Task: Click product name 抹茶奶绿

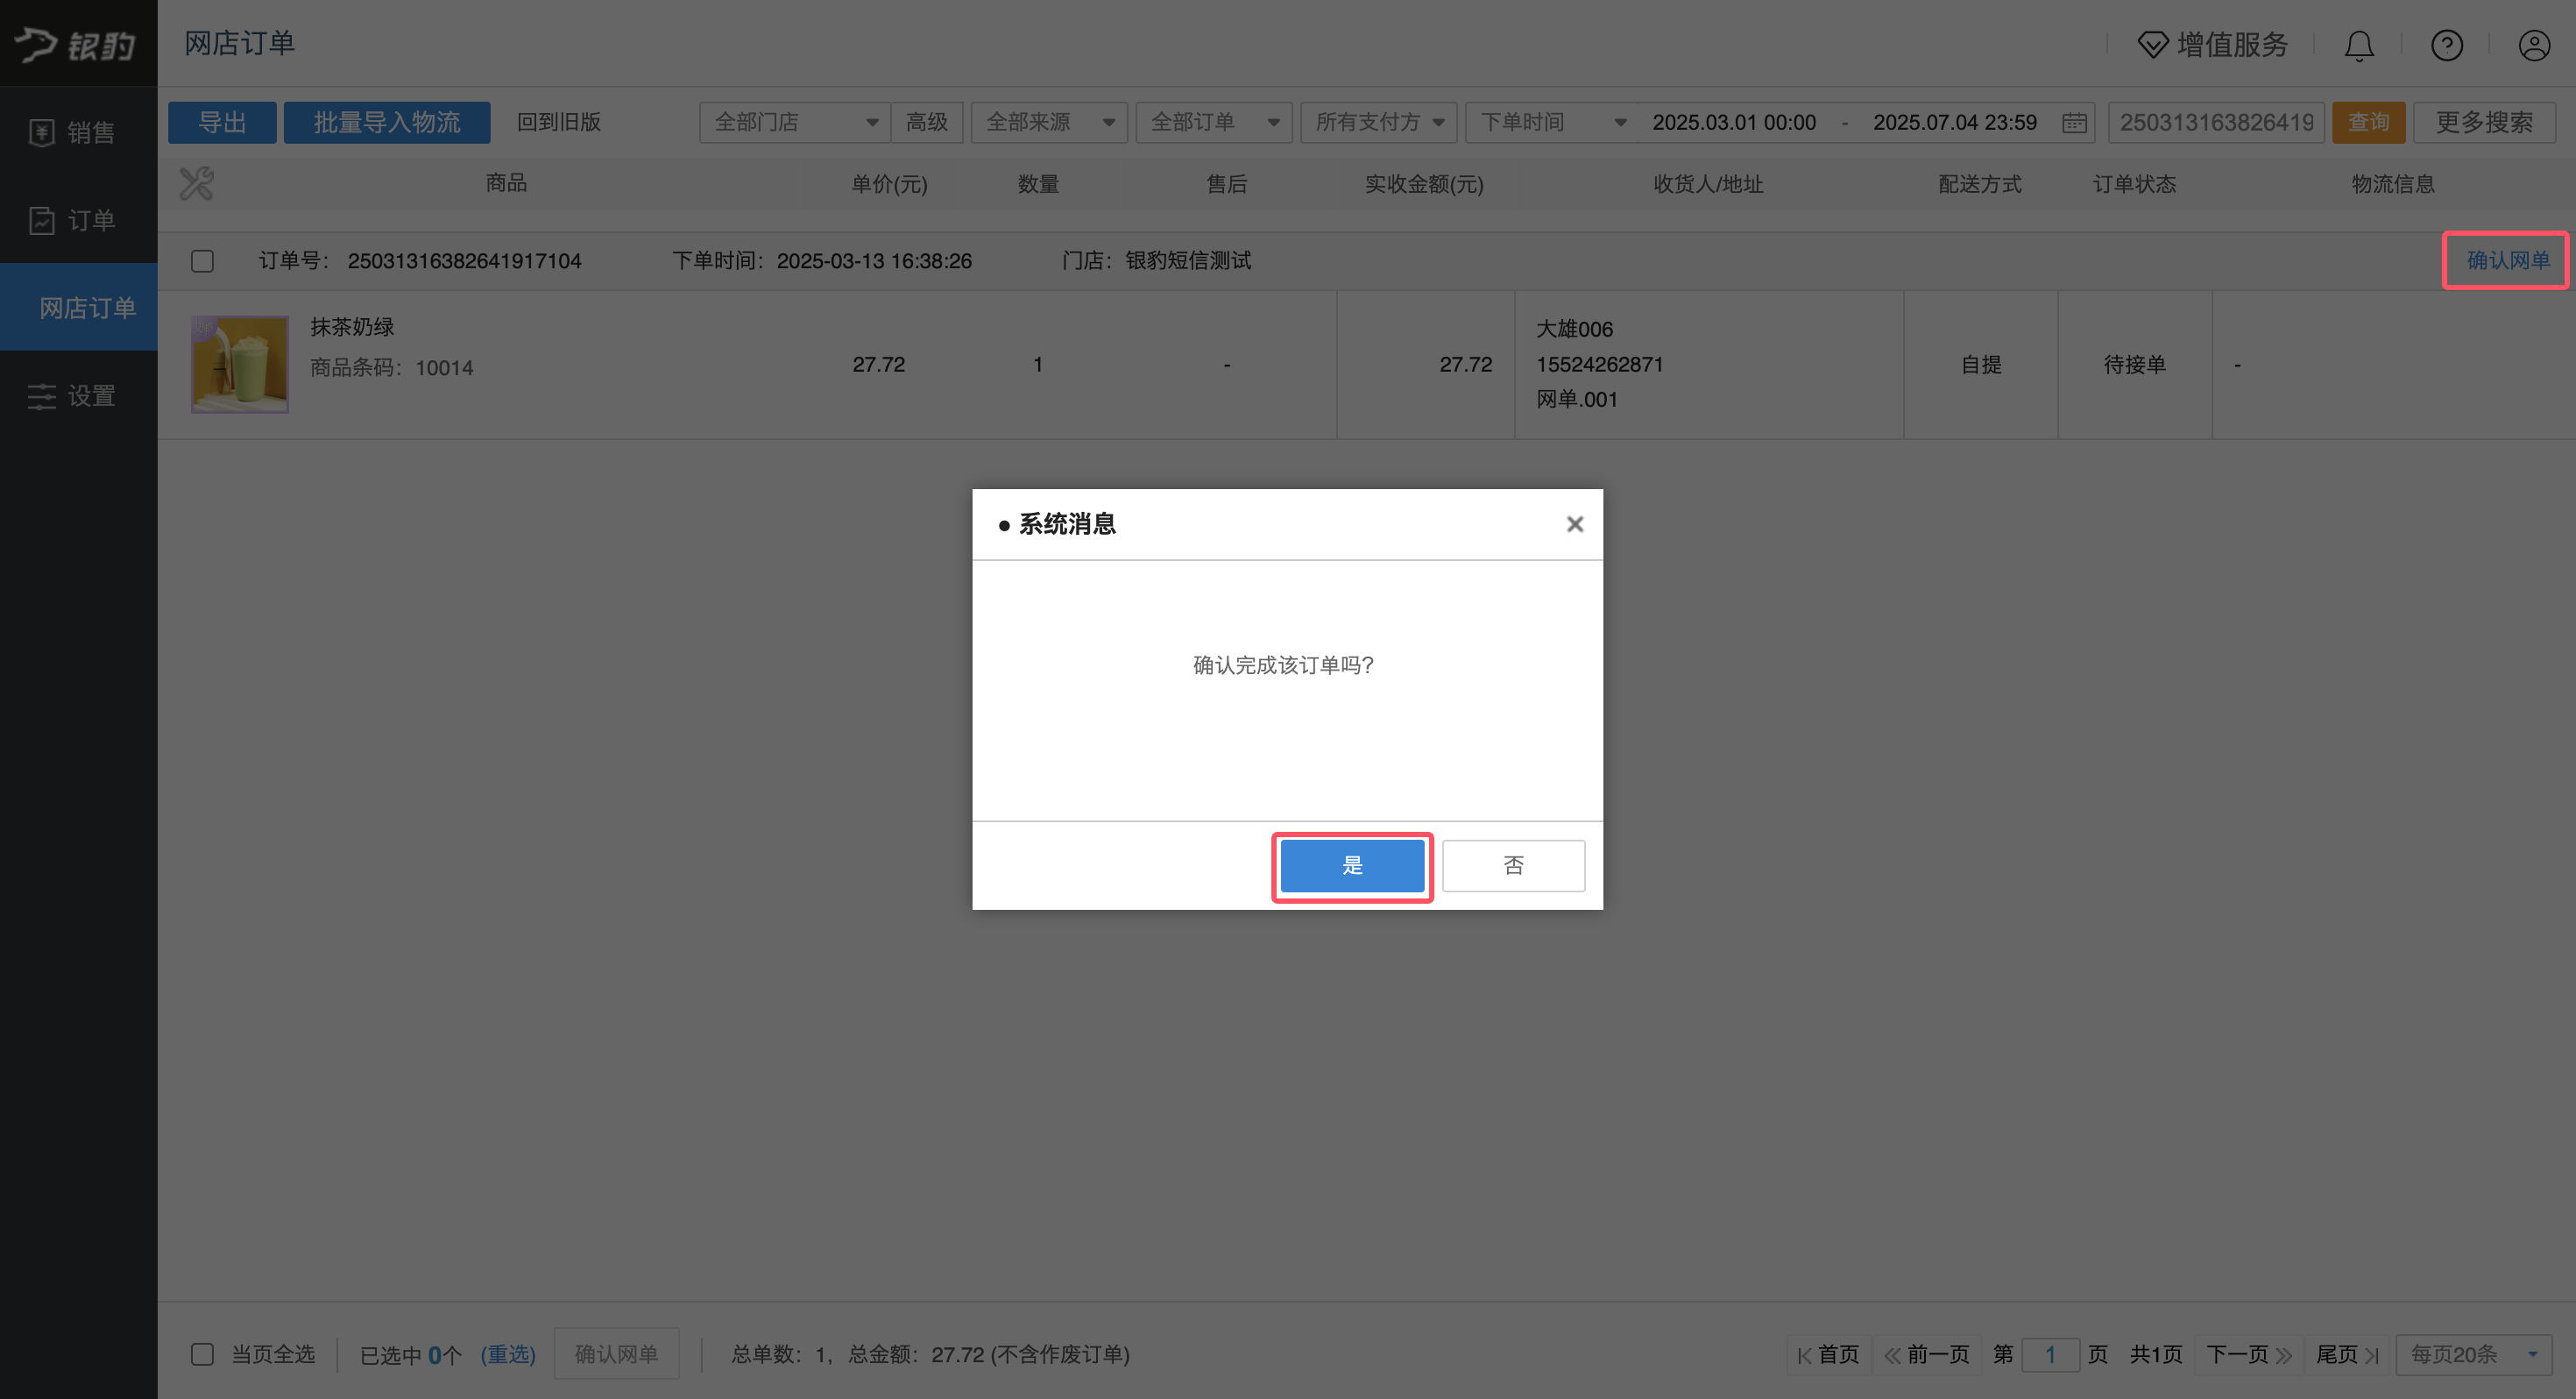Action: 352,327
